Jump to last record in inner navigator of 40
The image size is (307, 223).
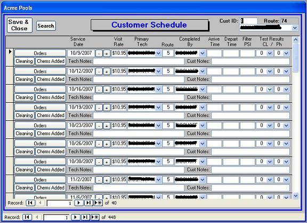coord(88,203)
